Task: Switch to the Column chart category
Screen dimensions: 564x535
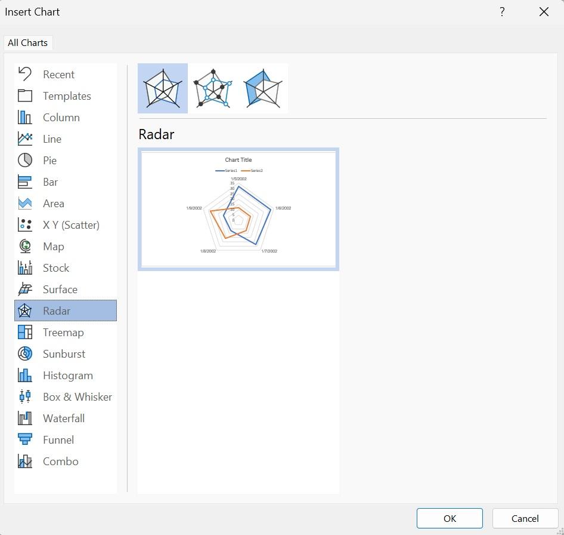Action: tap(61, 118)
